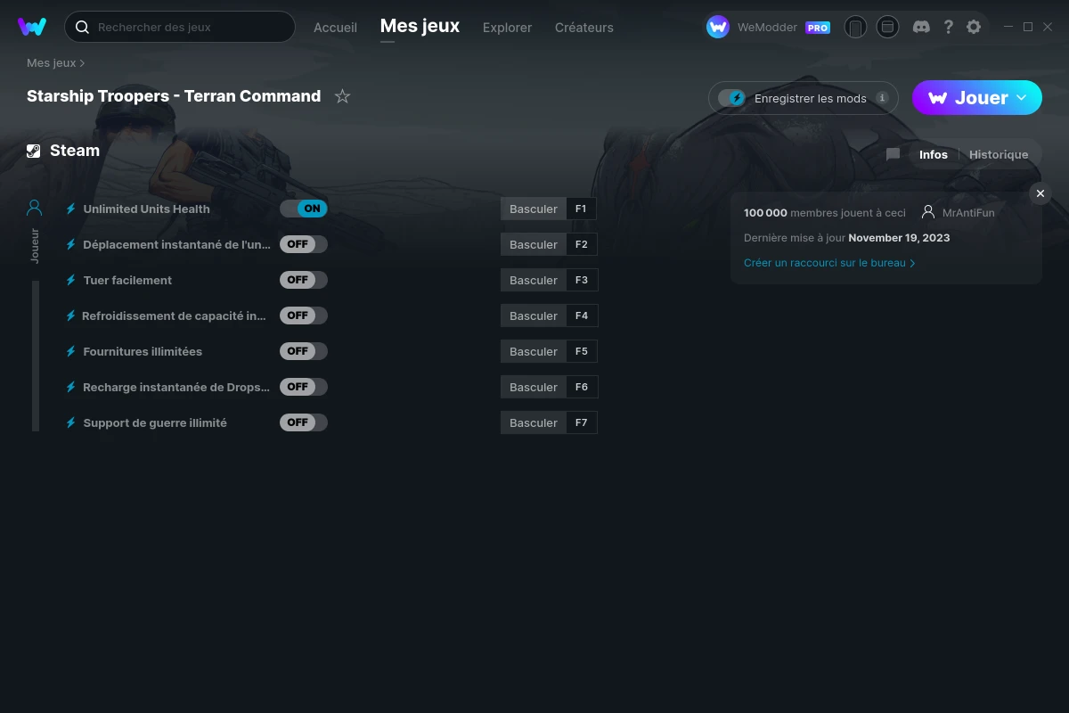This screenshot has width=1069, height=713.
Task: Enable Support de guerre illimité toggle
Action: pyautogui.click(x=304, y=422)
